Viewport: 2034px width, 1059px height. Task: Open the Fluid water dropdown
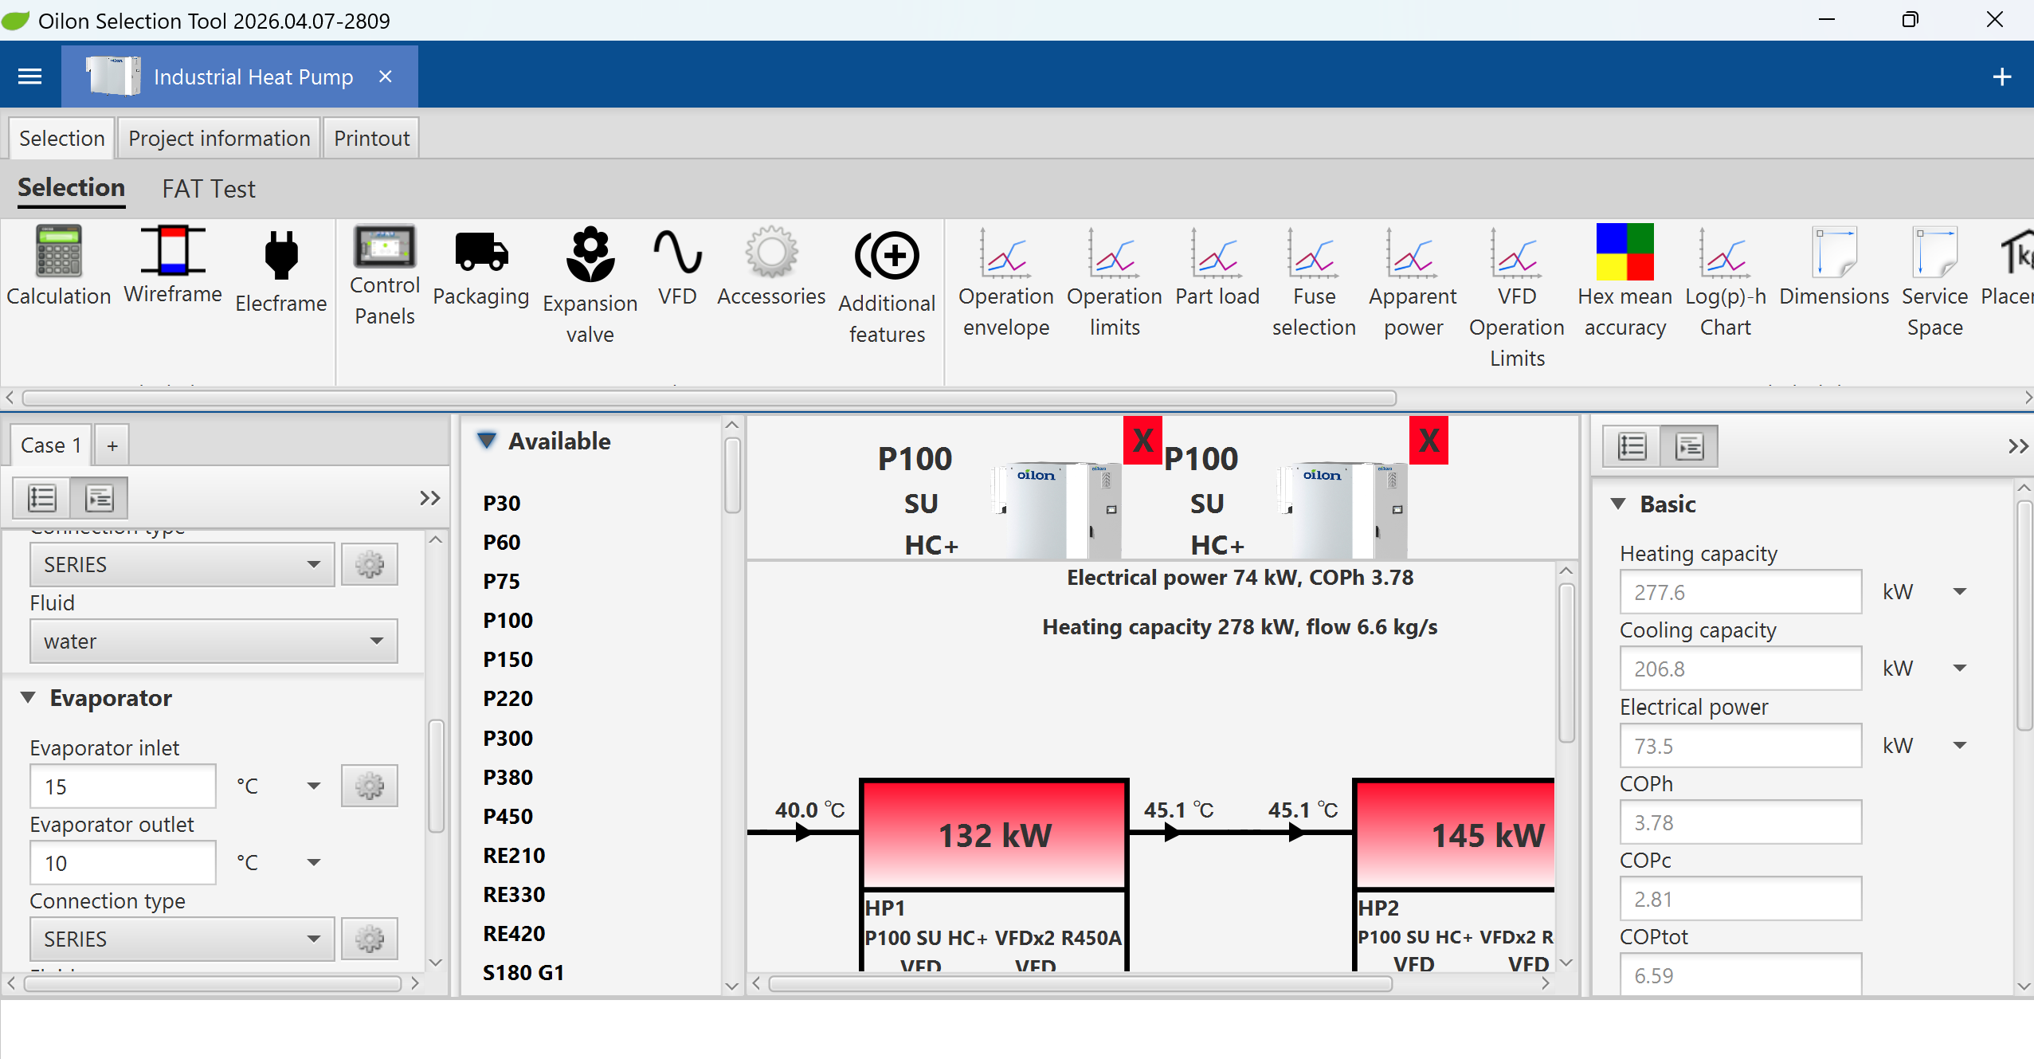coord(214,641)
